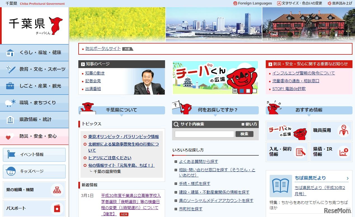Click the 入札・契約情報 document-and-magnifier icon
Image resolution: width=355 pixels, height=217 pixels.
[300, 152]
